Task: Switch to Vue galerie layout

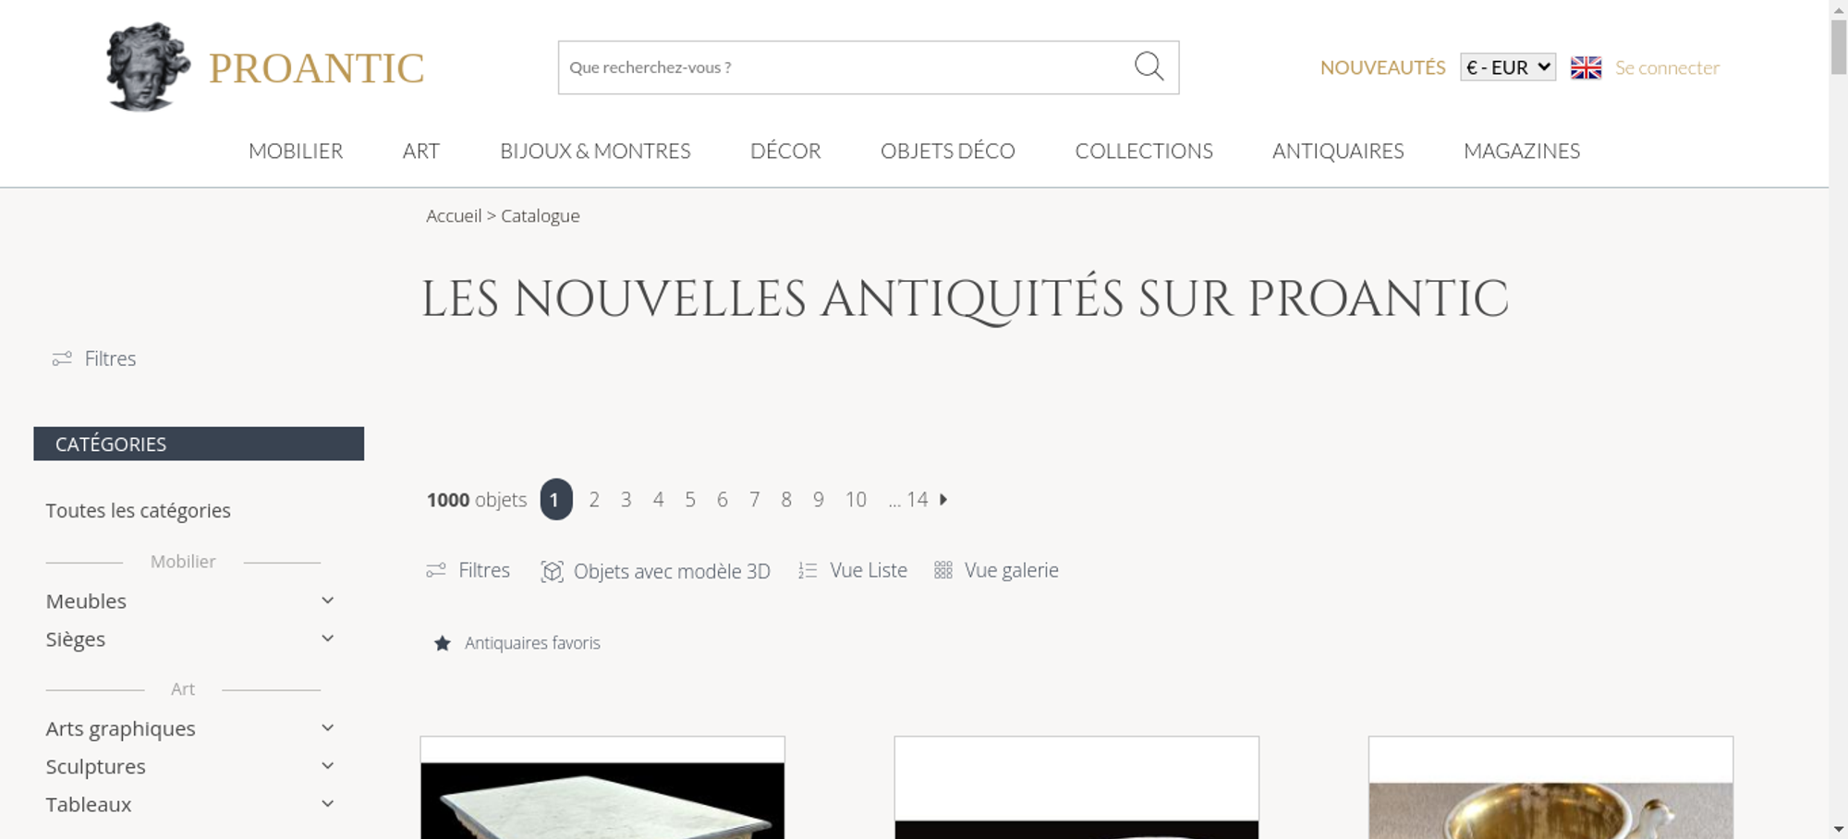Action: [x=996, y=570]
